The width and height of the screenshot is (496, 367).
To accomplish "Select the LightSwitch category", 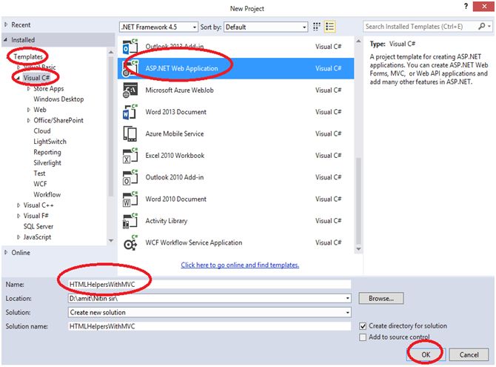I will click(50, 142).
